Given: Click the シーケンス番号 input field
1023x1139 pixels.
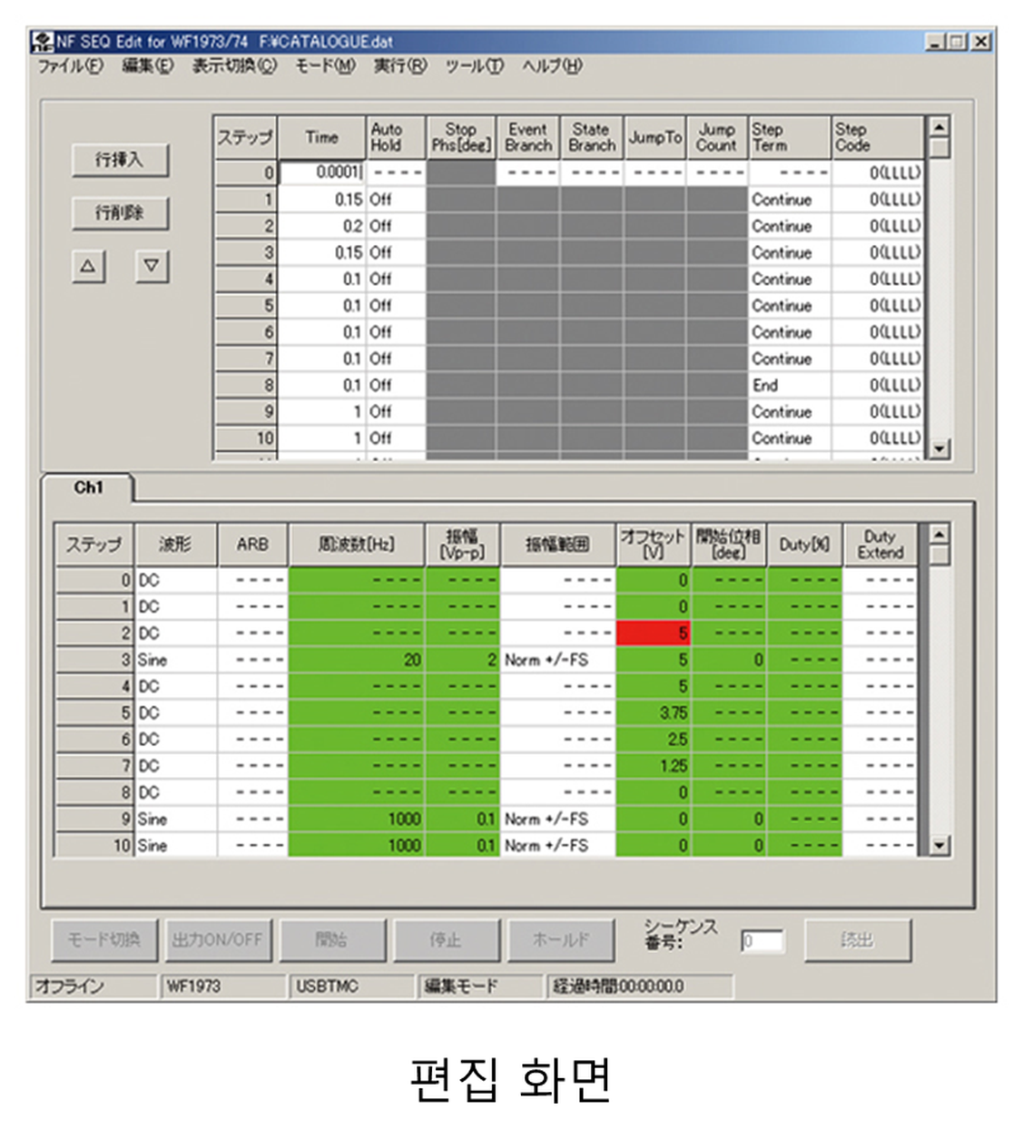Looking at the screenshot, I should point(762,941).
